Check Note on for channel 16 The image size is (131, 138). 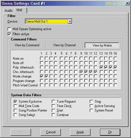coord(115,58)
